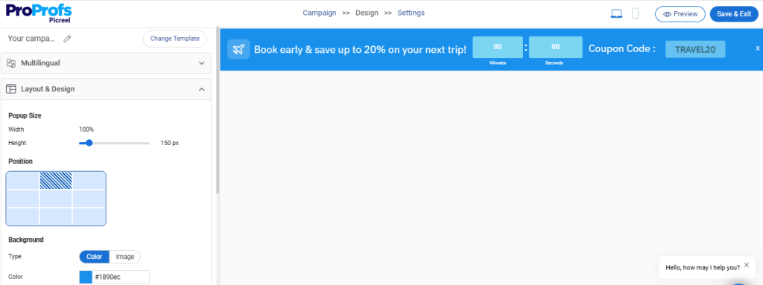
Task: Select Image background type
Action: (125, 256)
